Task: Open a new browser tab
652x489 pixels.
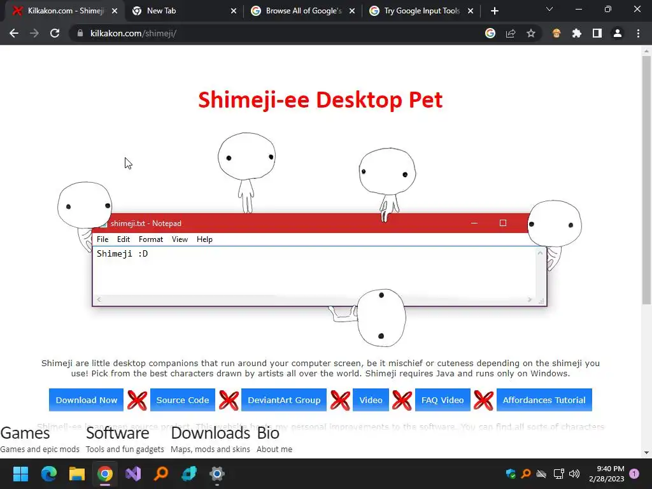Action: (x=494, y=11)
